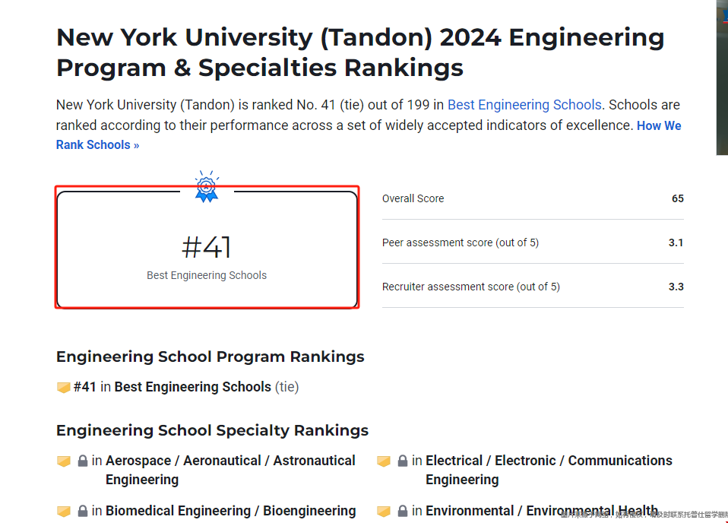The height and width of the screenshot is (523, 728).
Task: Click the badge icon beside #41 in Best Engineering Schools
Action: coord(64,388)
